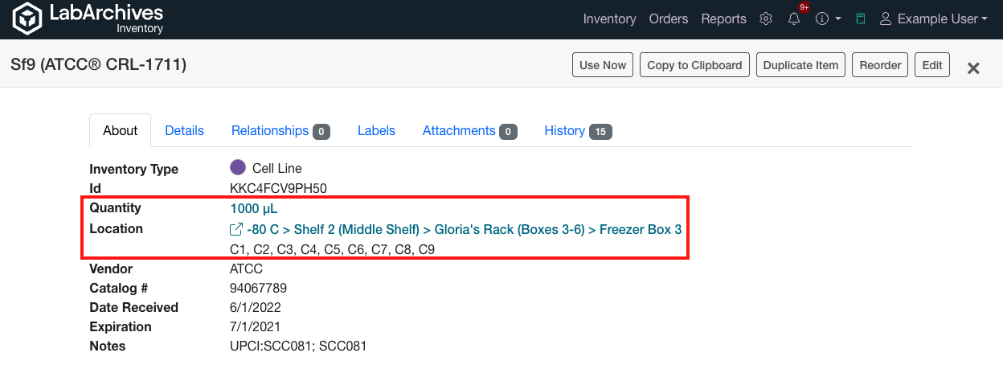The image size is (1003, 369).
Task: Click the info circle icon
Action: point(821,18)
